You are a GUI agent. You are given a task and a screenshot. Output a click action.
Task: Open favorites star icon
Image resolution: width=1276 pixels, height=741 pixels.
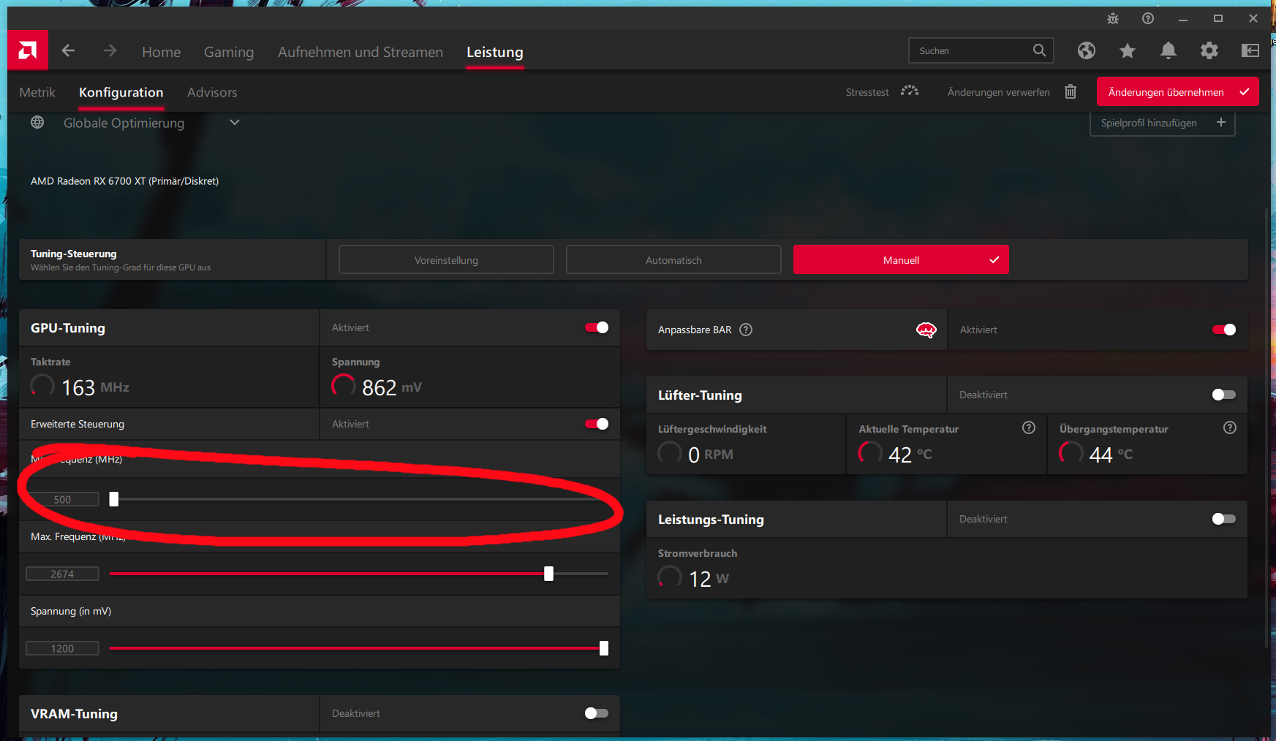pyautogui.click(x=1128, y=50)
